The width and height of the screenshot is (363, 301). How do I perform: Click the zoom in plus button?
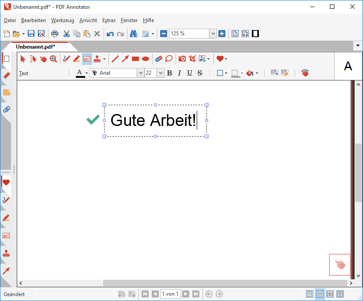222,34
